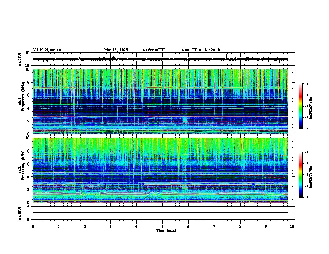This screenshot has height=254, width=329.
Task: Click the "ch.1(V)" waveform axis label
Action: tap(20, 59)
